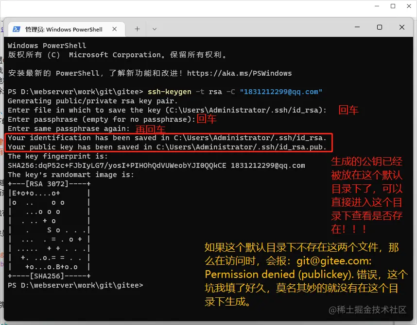
Task: Click the 'Windows PowerShell' banner line
Action: point(47,46)
